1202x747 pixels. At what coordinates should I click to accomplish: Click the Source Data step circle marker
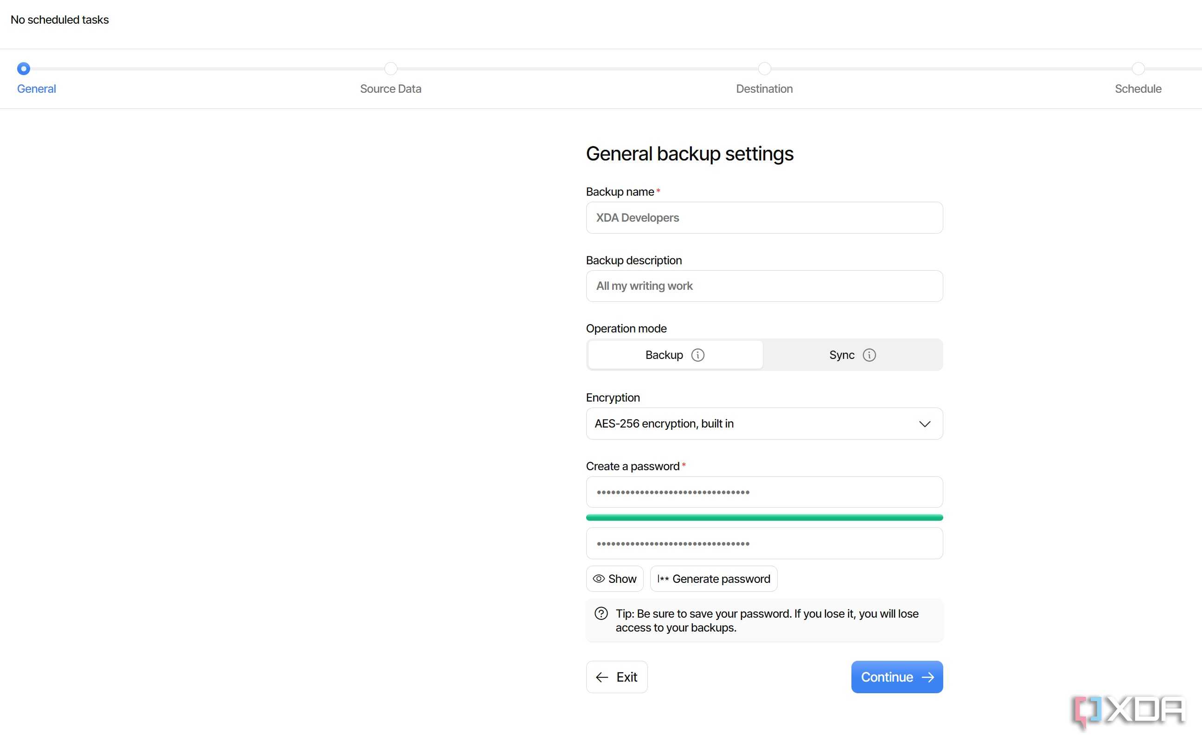coord(390,69)
